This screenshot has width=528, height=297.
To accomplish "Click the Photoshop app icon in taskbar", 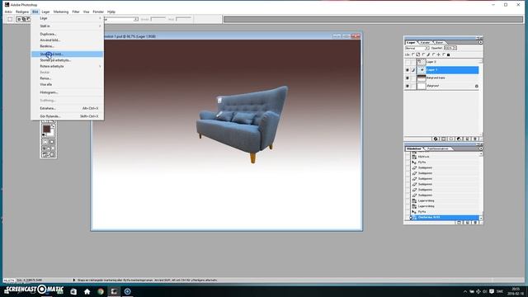I will coord(114,291).
